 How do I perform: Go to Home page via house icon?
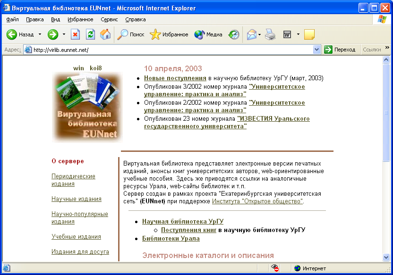(105, 34)
